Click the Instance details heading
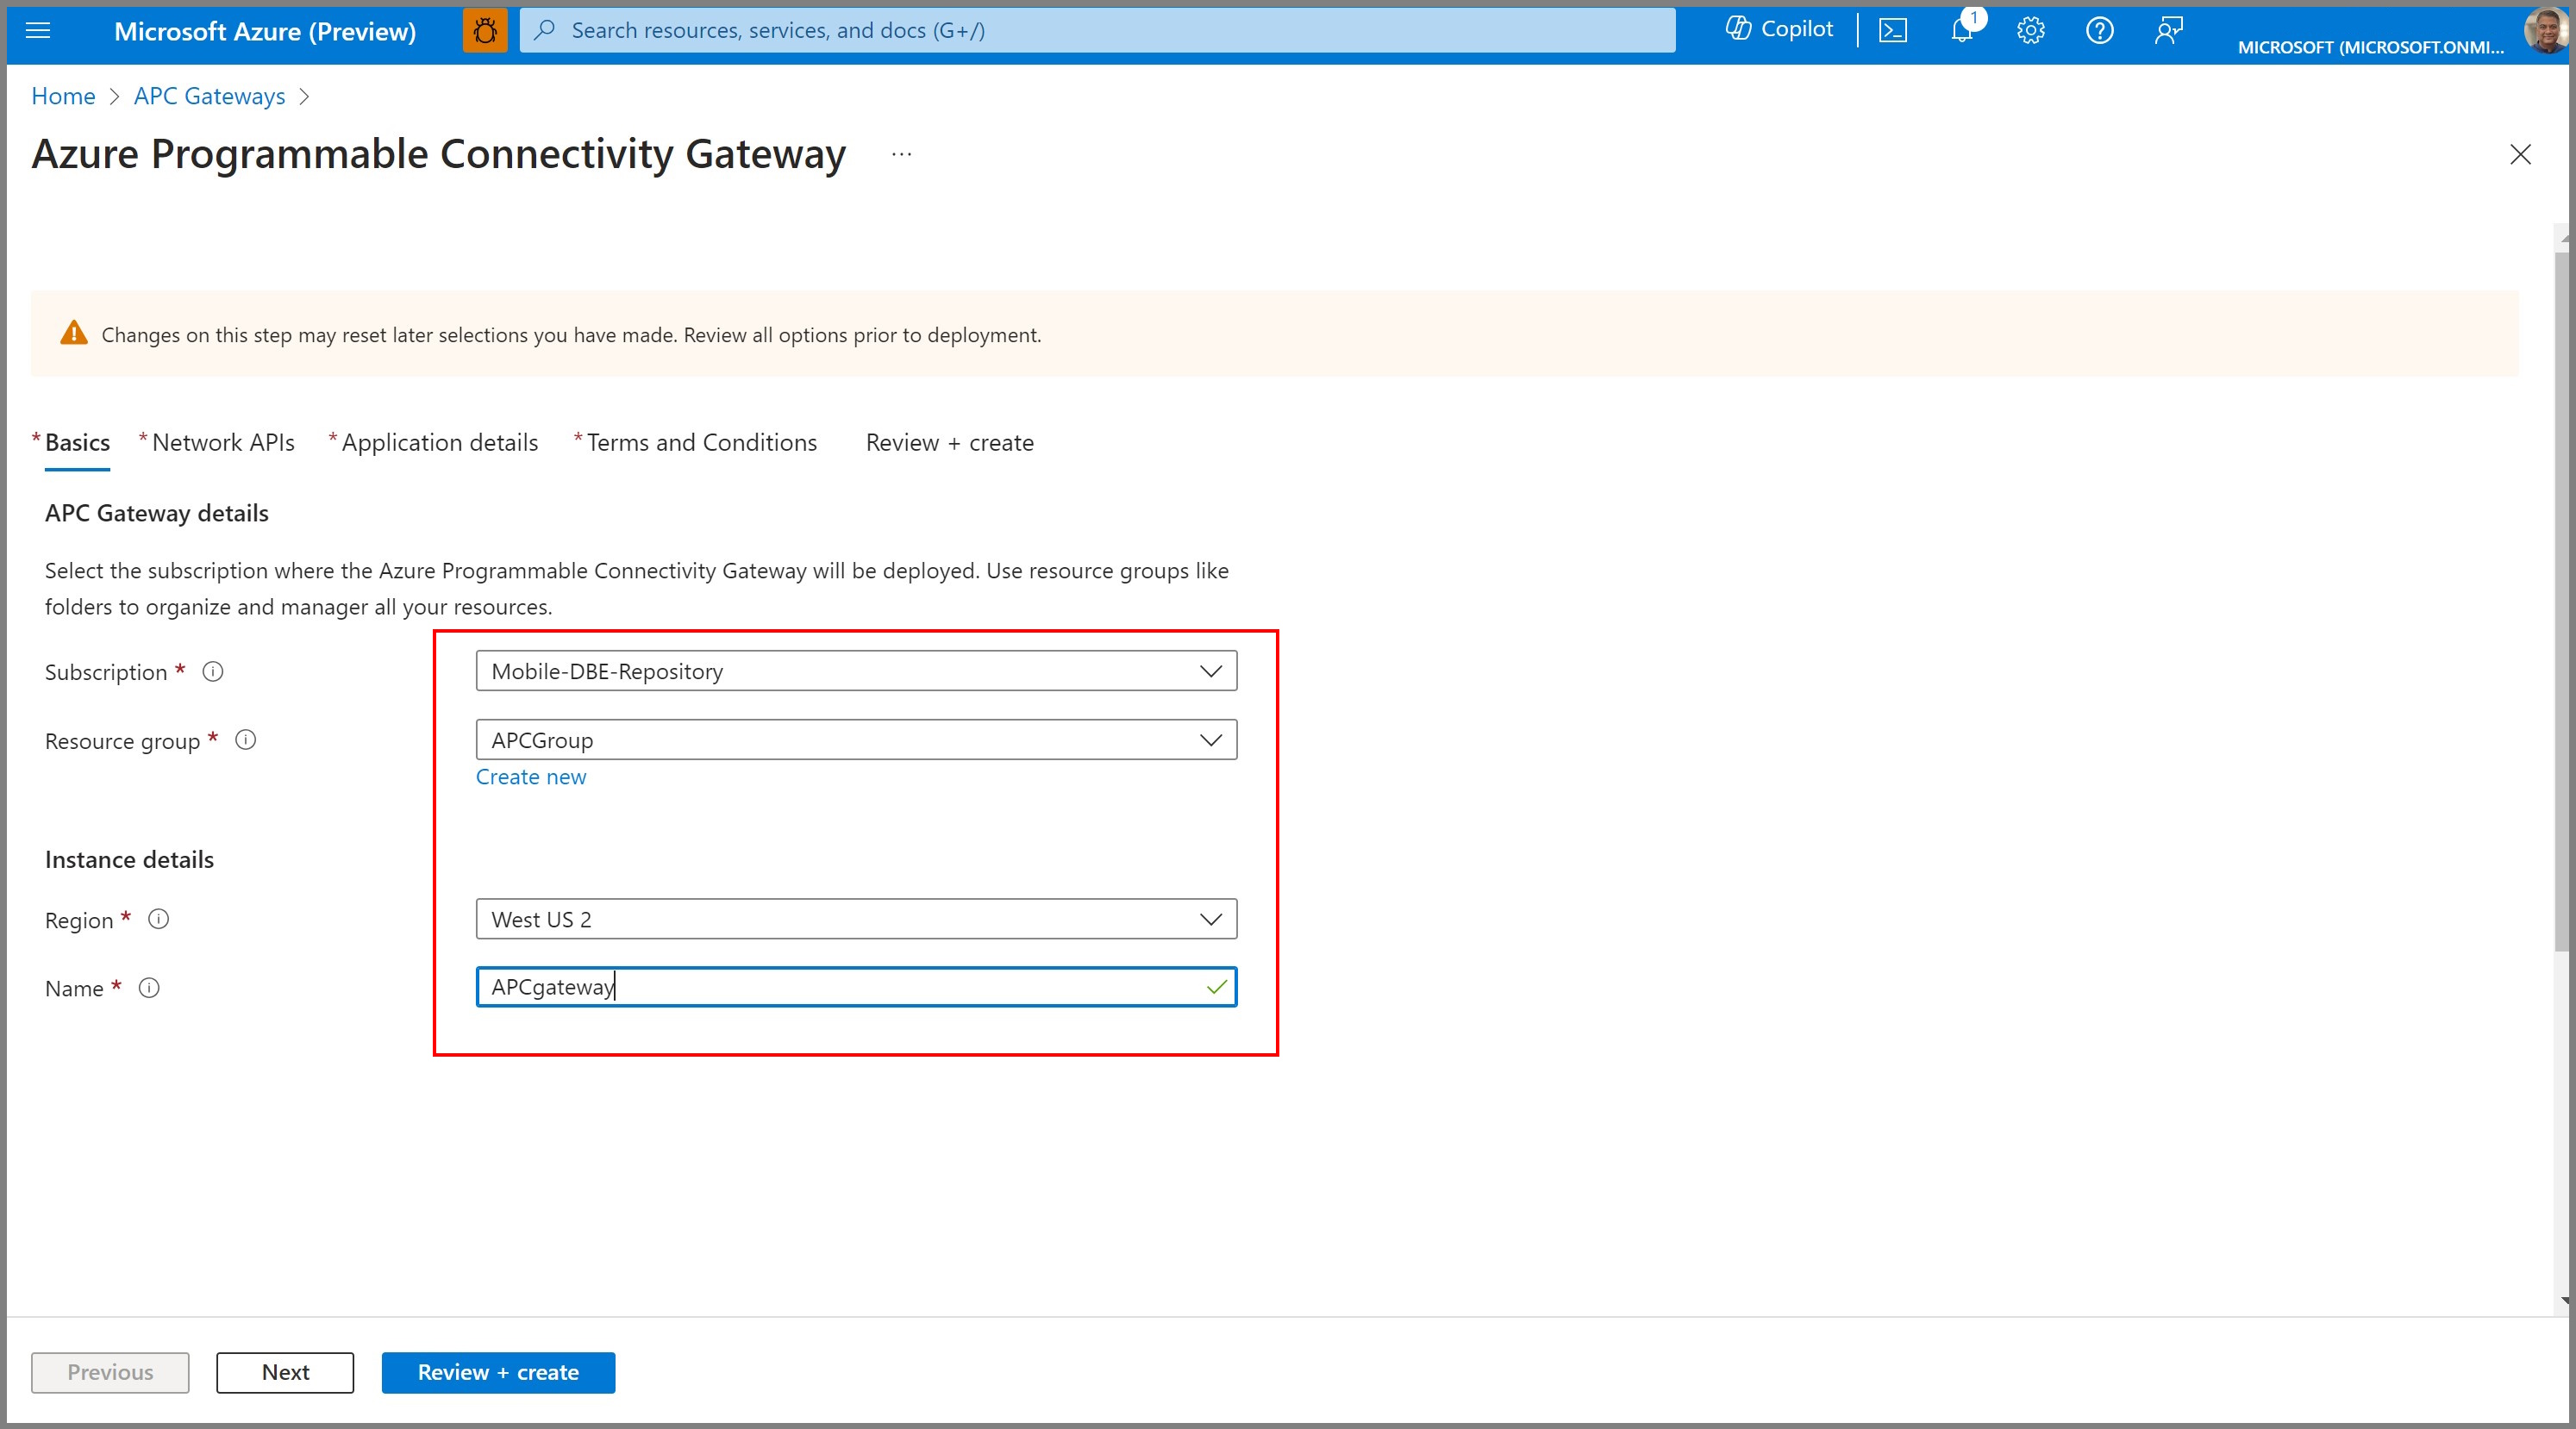2576x1429 pixels. pos(129,860)
